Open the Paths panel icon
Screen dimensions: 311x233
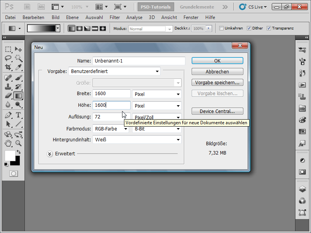point(302,212)
